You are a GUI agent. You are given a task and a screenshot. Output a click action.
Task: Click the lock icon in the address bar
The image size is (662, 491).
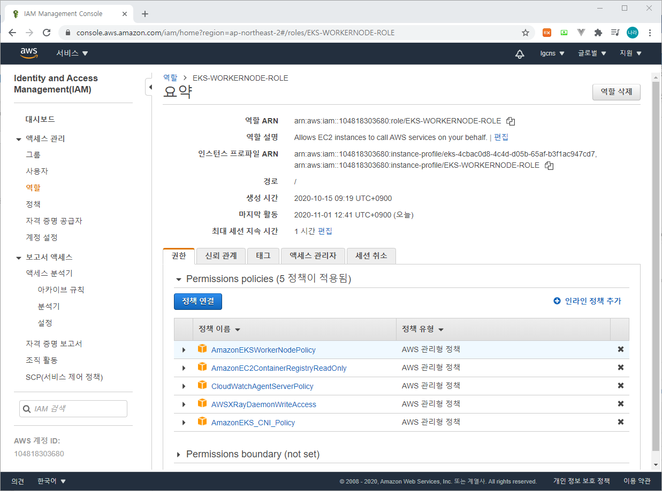tap(68, 33)
